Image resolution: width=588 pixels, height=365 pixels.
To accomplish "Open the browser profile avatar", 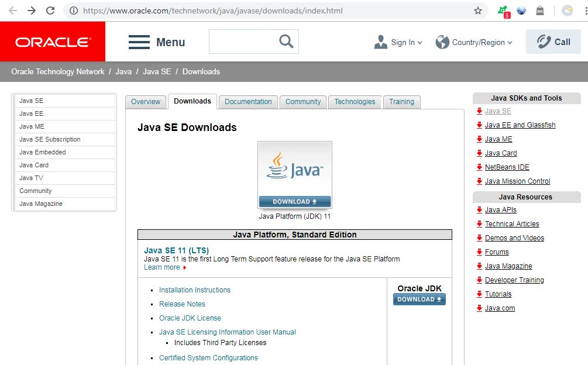I will click(x=568, y=11).
